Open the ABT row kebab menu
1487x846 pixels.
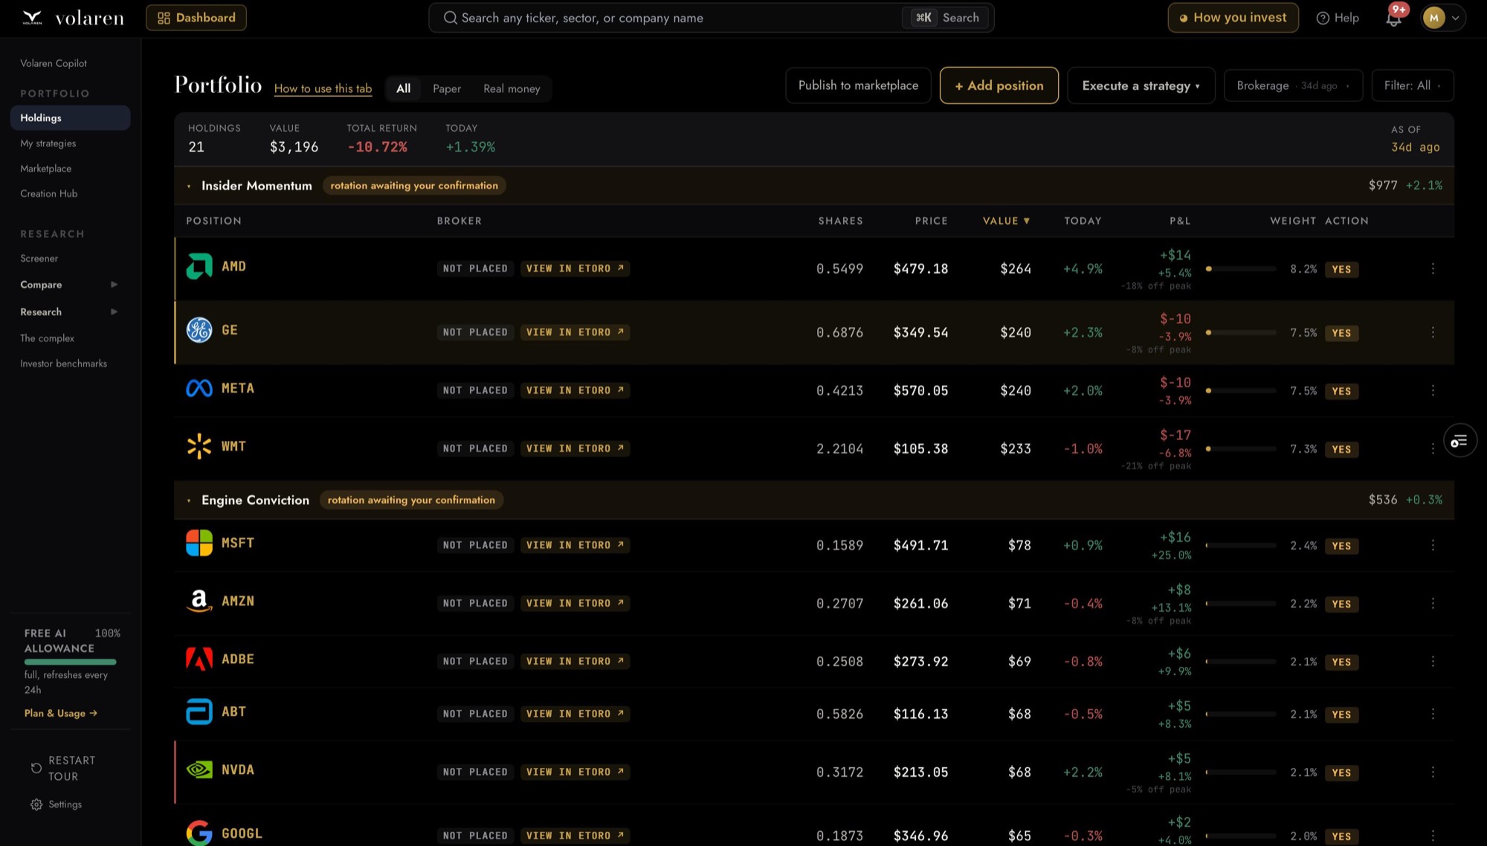(x=1433, y=714)
